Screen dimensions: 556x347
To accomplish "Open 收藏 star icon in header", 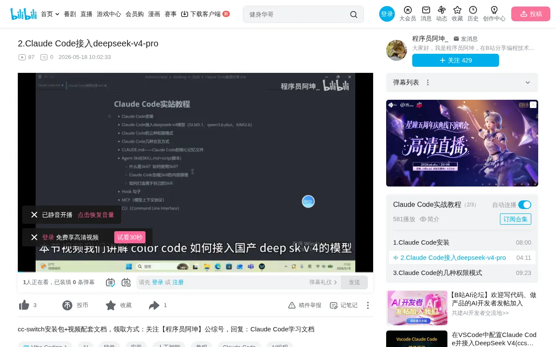I will 457,10.
